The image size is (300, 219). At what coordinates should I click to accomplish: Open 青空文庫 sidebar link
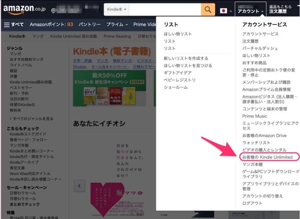click(17, 168)
